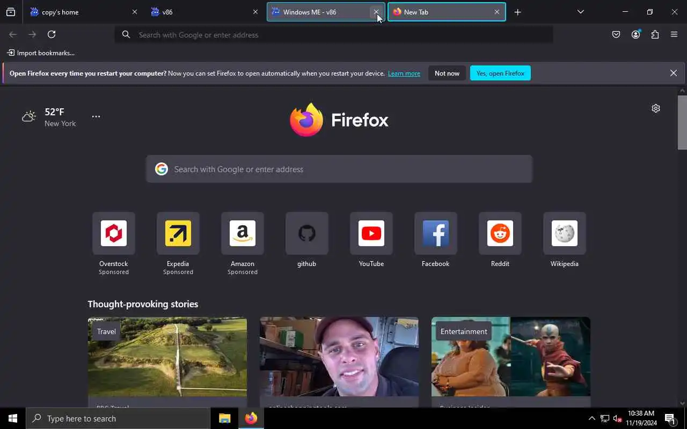Image resolution: width=687 pixels, height=429 pixels.
Task: Open the network status tray icon
Action: (x=605, y=418)
